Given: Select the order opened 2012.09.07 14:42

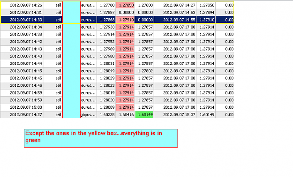Looking at the screenshot, I should click(x=117, y=42).
